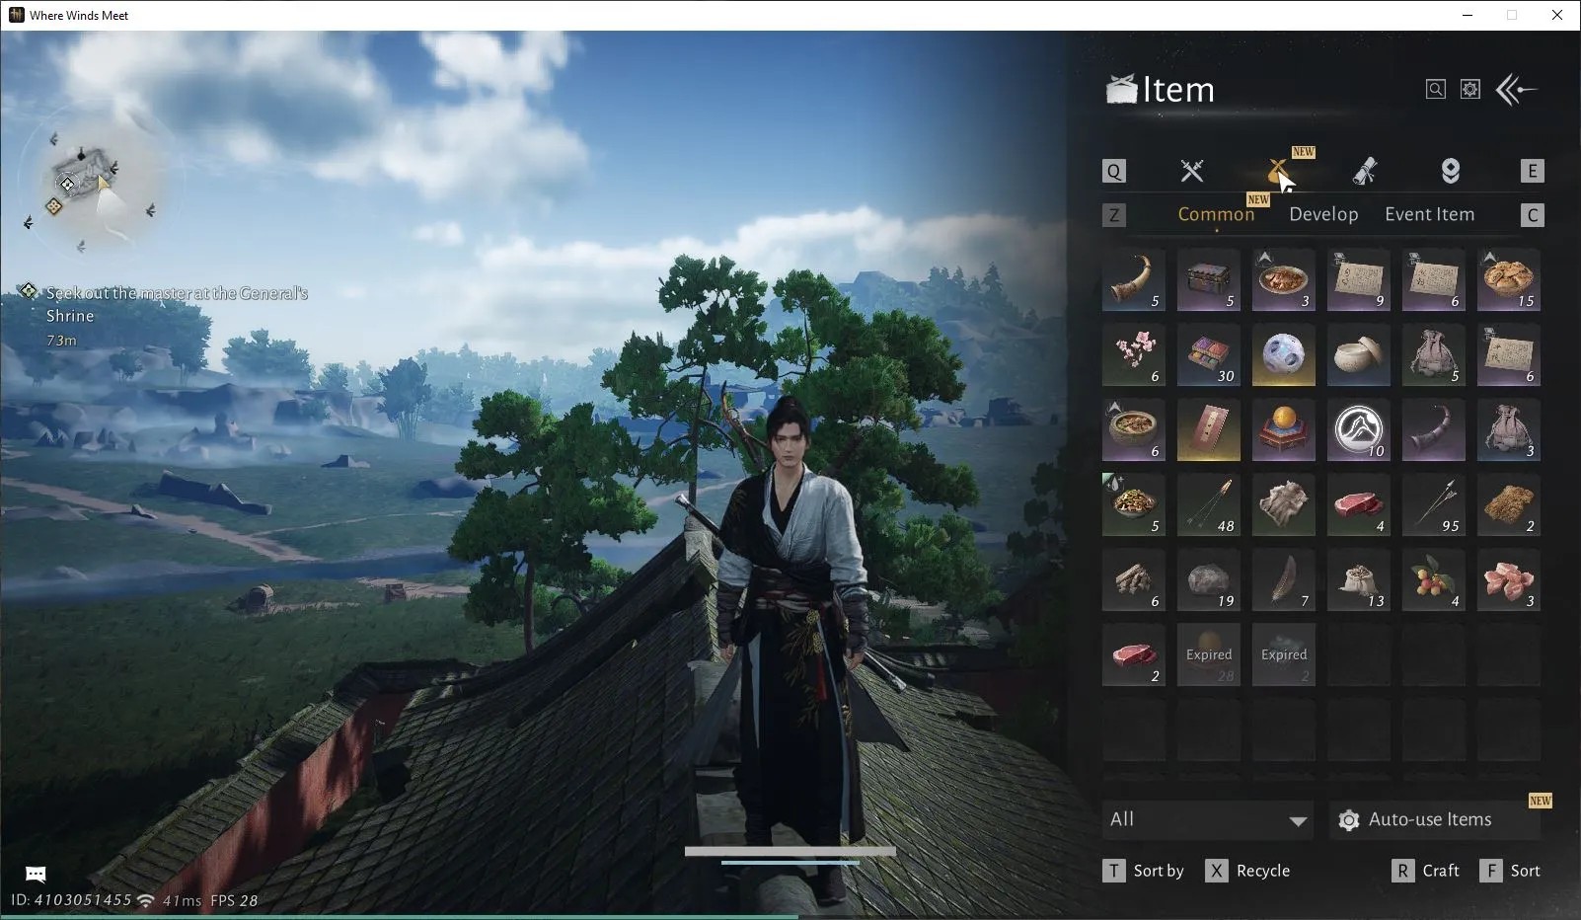Select the mountain emblem token item
Screen dimensions: 1581x920
point(1359,429)
